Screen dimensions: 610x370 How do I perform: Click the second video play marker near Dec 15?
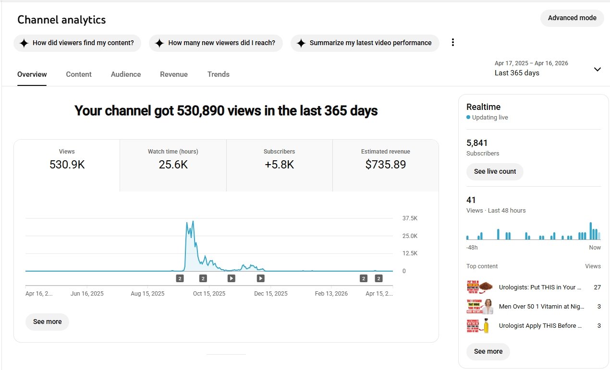pos(261,278)
